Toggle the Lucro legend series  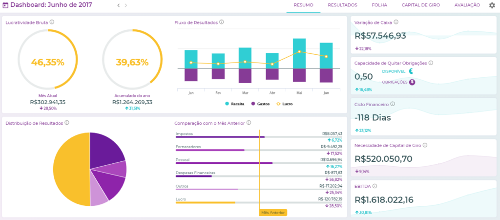pos(284,104)
